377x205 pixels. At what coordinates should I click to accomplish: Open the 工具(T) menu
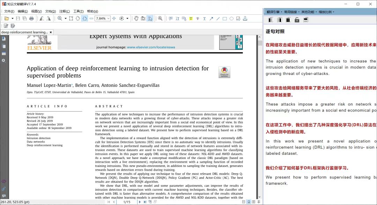coord(78,11)
